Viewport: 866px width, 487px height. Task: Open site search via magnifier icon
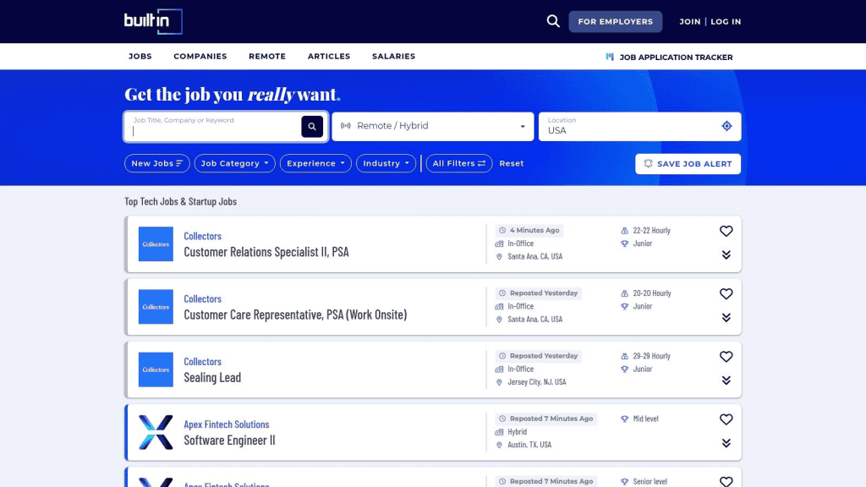[553, 21]
